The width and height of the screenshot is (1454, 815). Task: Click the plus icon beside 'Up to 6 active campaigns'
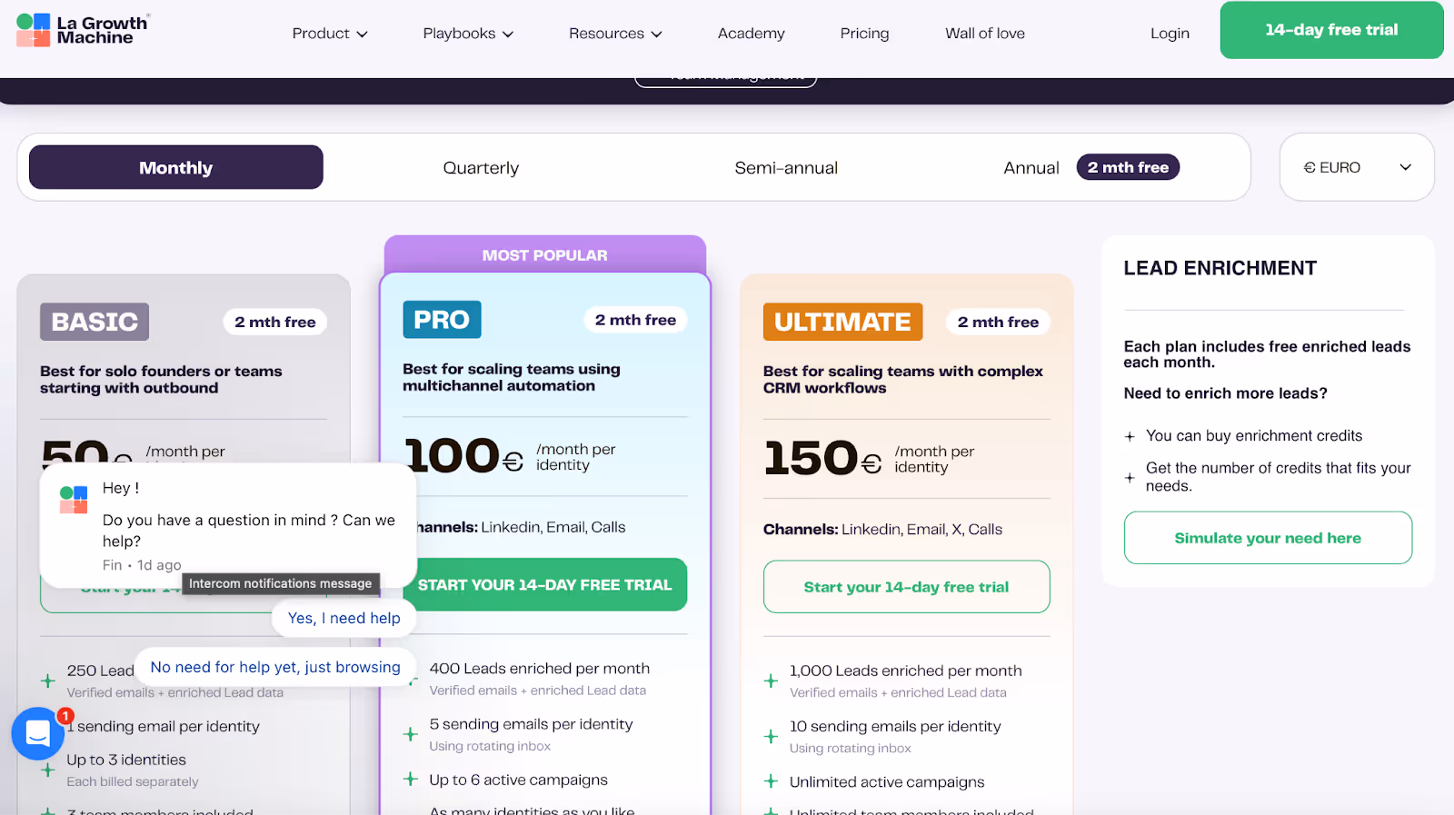point(411,780)
